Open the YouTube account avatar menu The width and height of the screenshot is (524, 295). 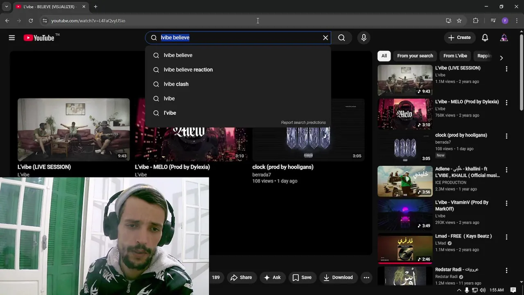click(x=504, y=38)
